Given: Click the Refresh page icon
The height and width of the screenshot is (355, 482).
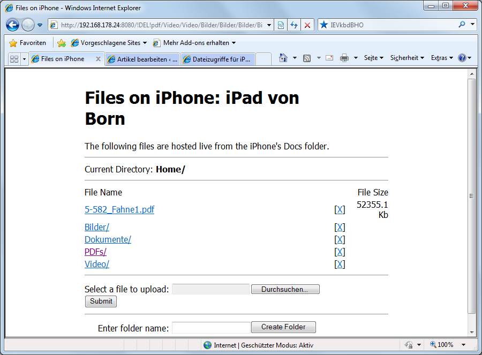Looking at the screenshot, I should click(x=294, y=25).
